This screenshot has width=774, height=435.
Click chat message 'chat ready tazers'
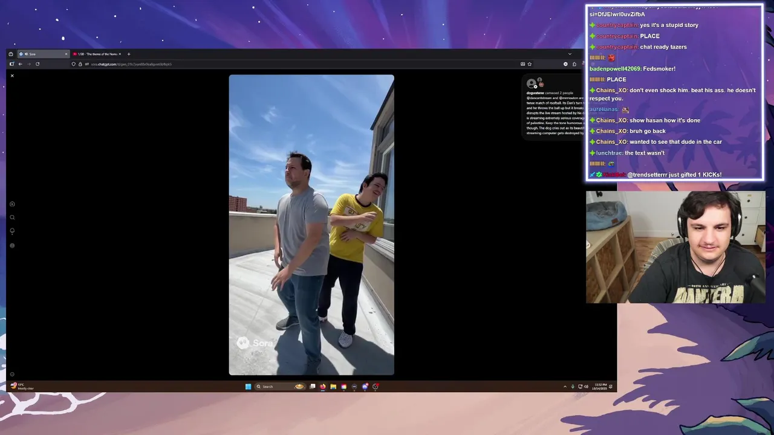663,47
